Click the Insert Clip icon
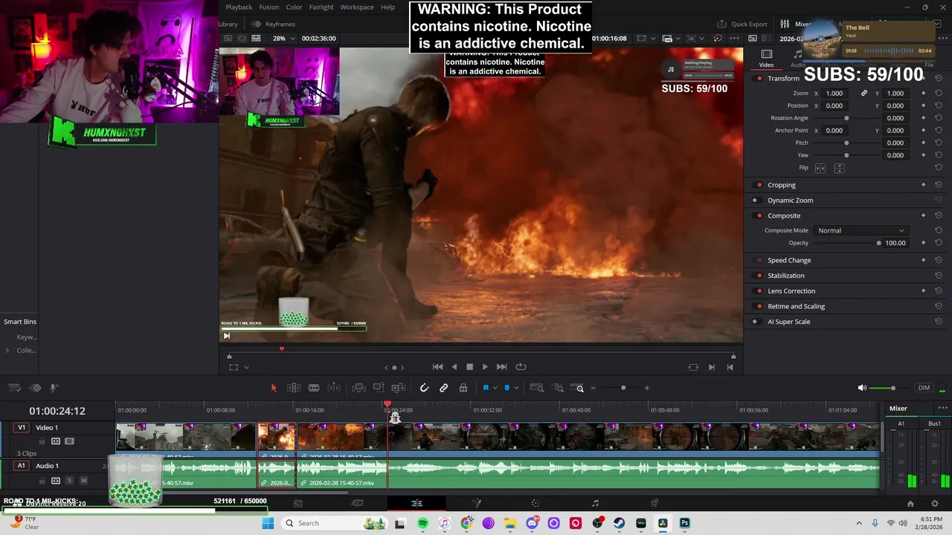 pos(358,388)
